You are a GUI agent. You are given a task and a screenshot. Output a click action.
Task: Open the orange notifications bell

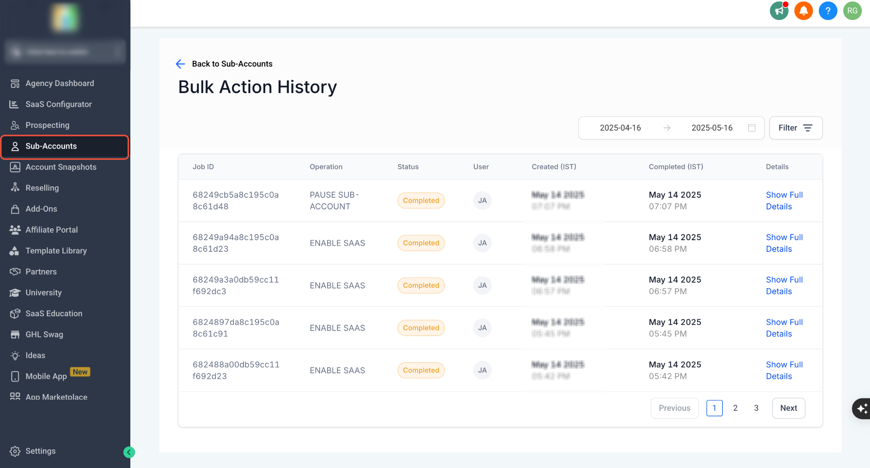[x=803, y=11]
